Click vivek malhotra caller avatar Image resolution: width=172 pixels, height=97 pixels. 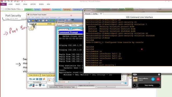(x=135, y=79)
